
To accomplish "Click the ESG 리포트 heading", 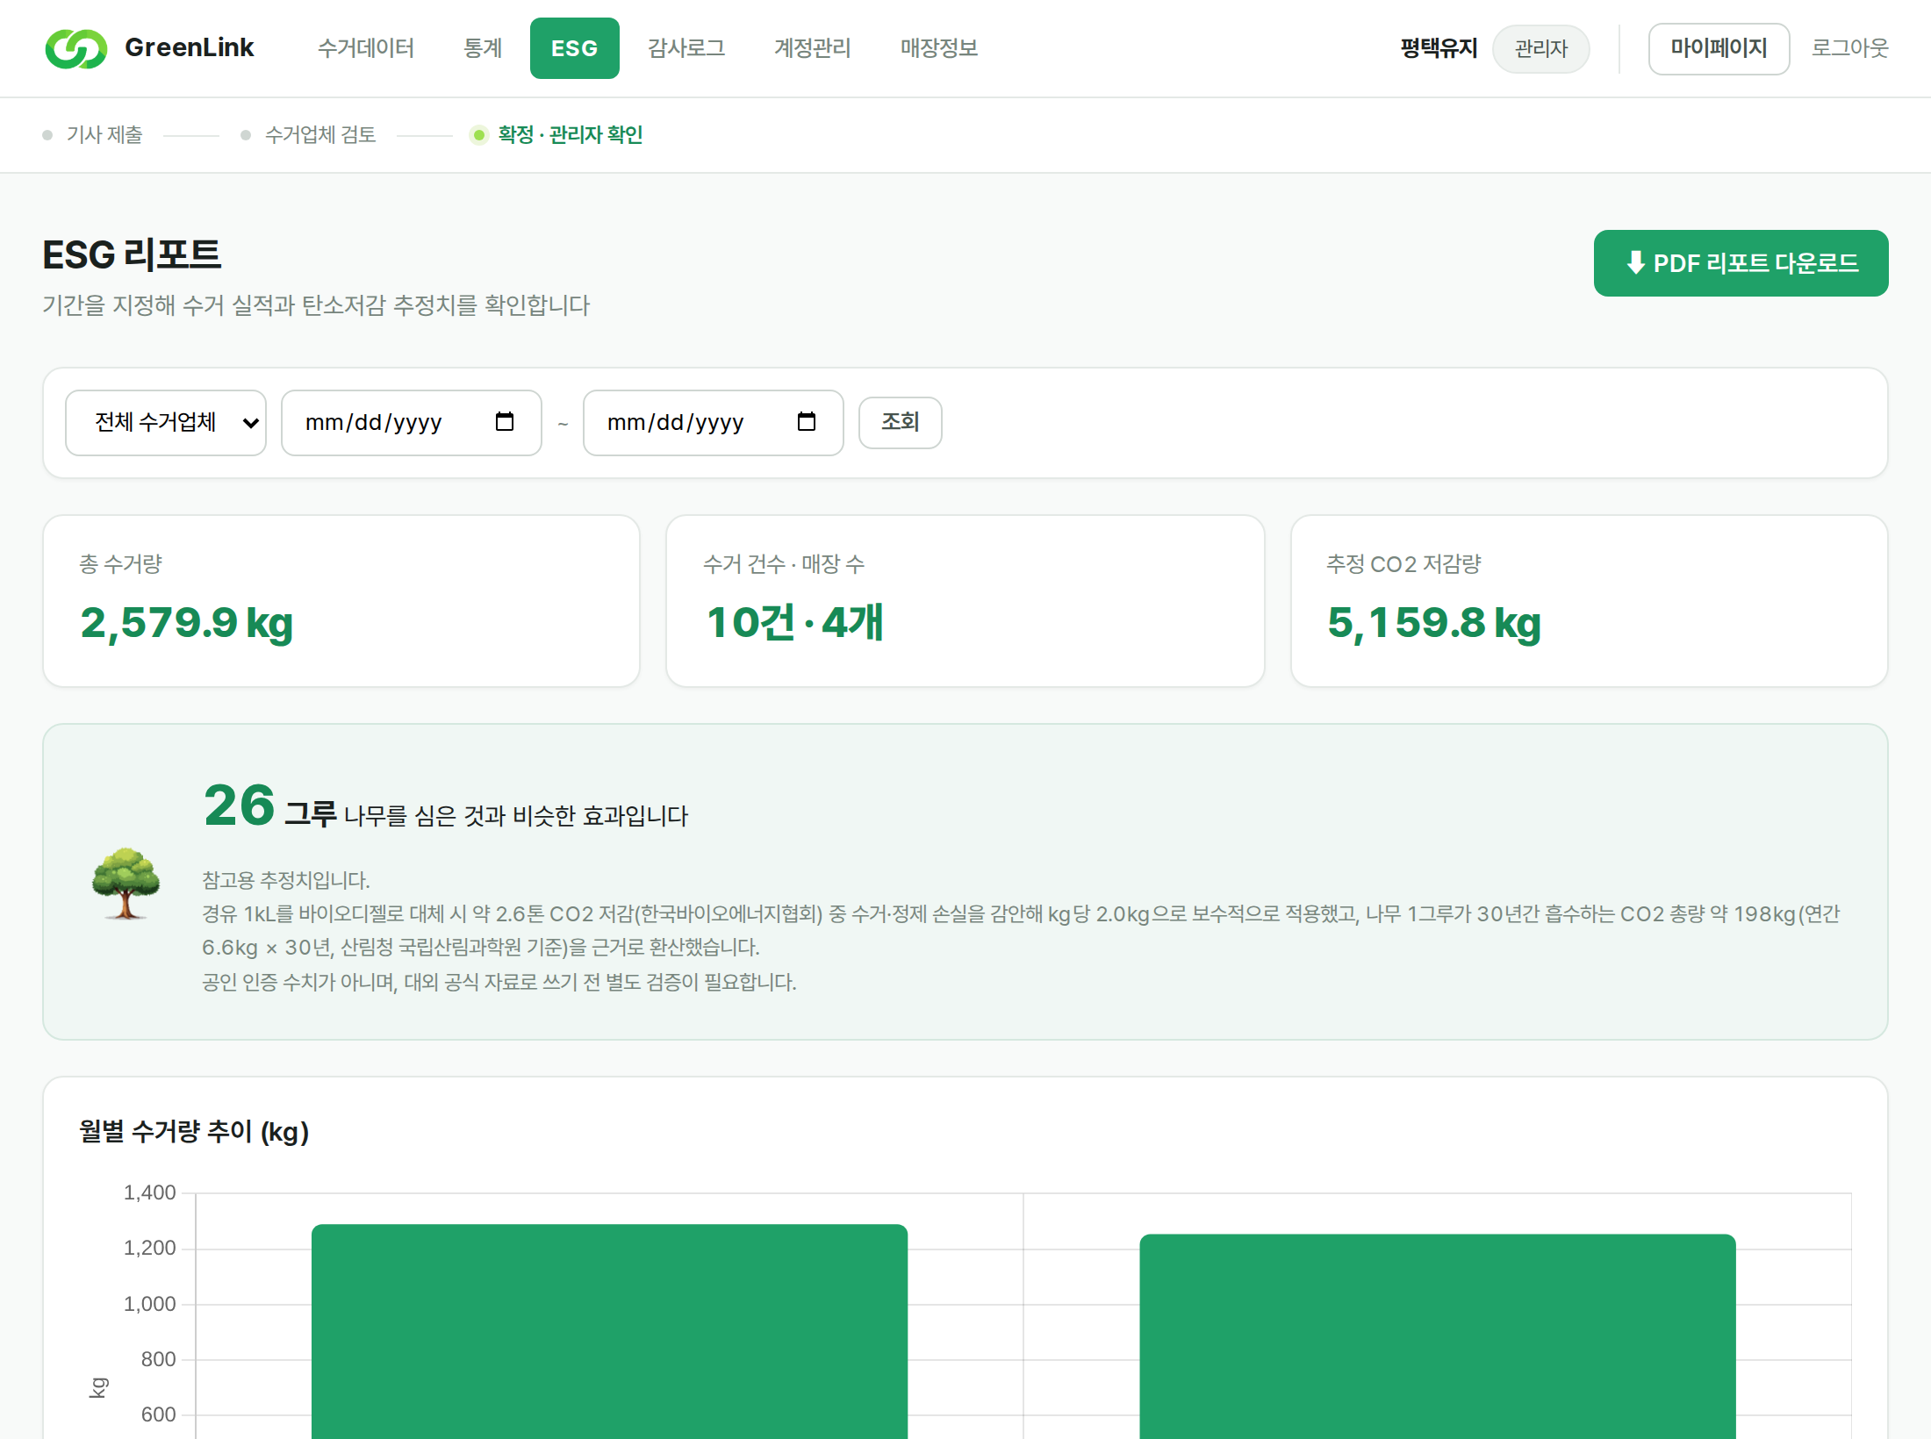I will pos(132,254).
